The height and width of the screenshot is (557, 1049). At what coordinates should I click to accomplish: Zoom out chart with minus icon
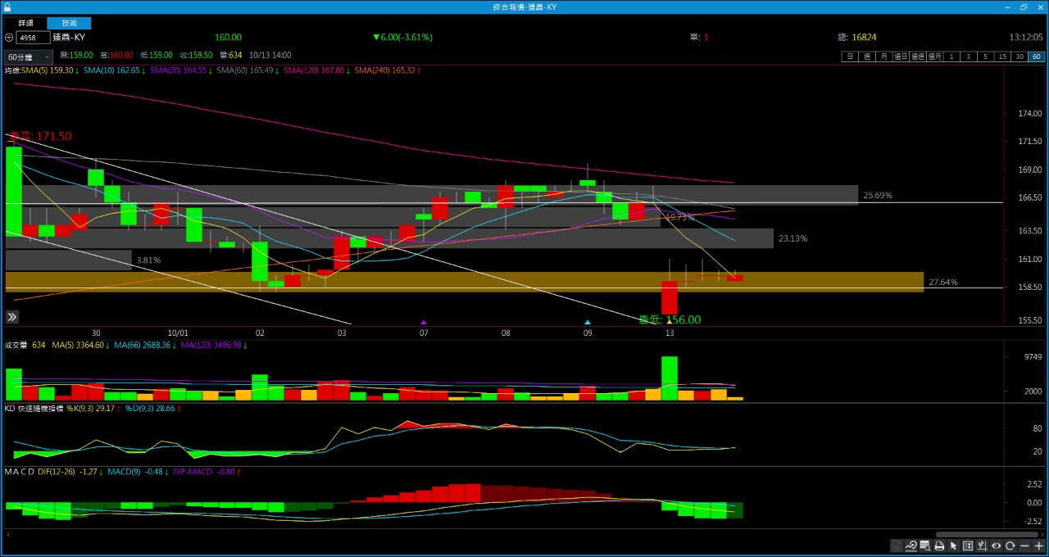(1024, 546)
